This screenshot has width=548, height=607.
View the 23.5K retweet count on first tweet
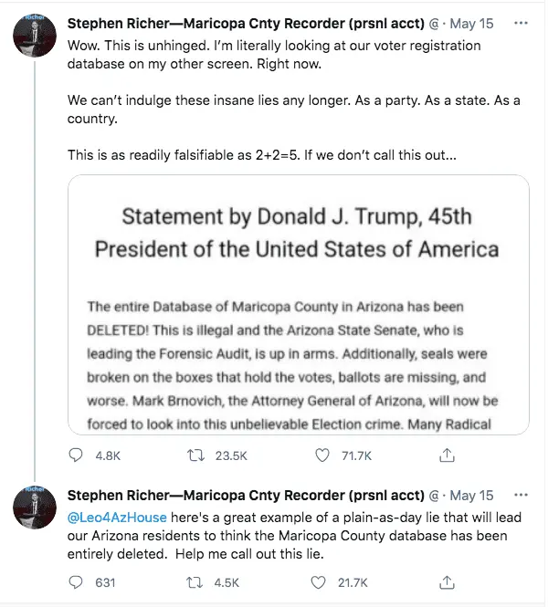click(x=224, y=454)
